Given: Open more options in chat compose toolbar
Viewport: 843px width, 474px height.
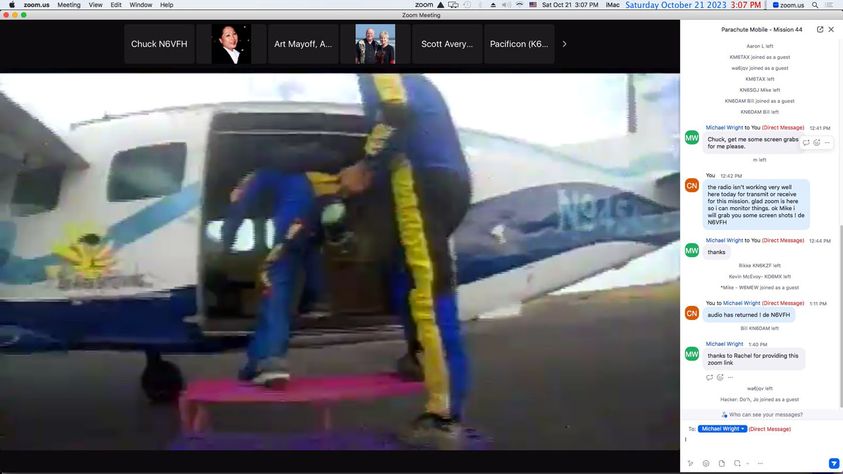Looking at the screenshot, I should coord(760,463).
